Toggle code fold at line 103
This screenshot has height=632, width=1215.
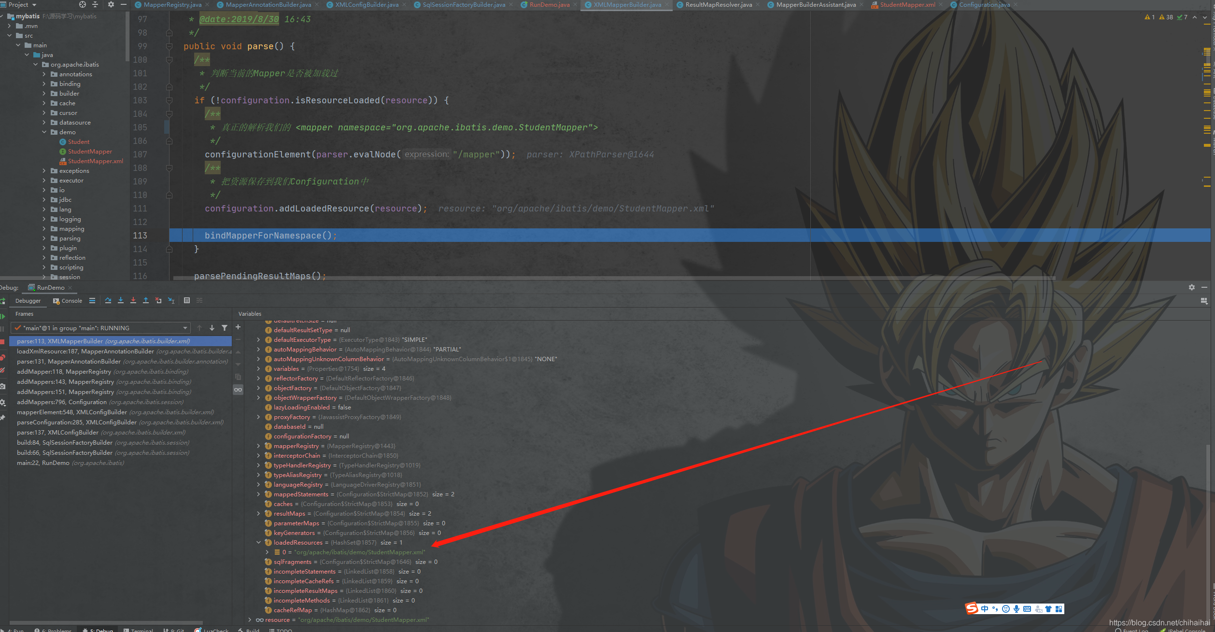tap(169, 100)
